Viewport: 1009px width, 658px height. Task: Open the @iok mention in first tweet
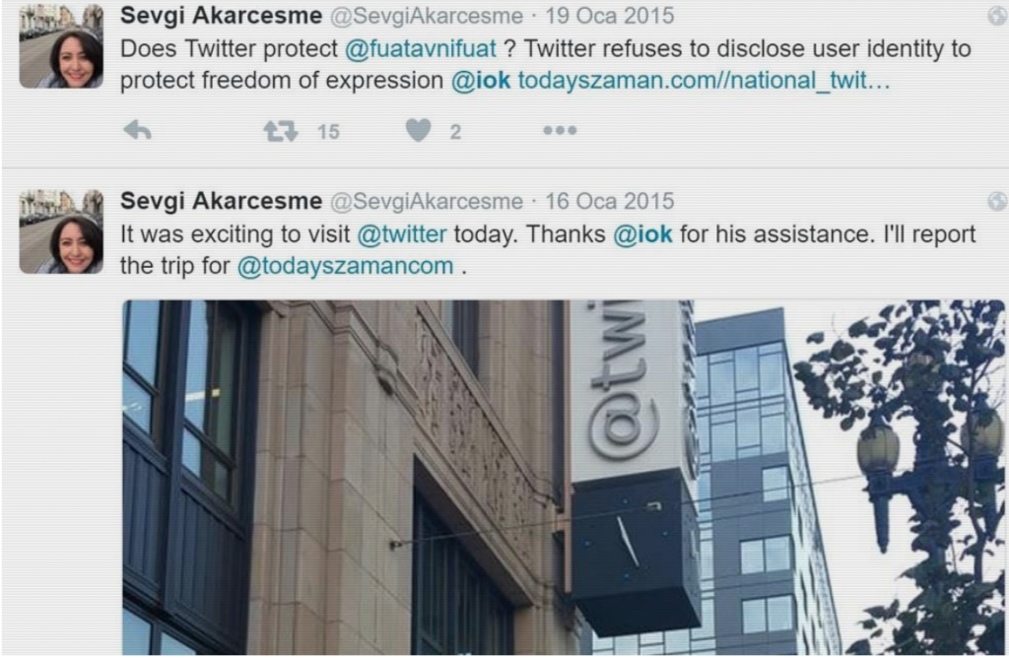pos(481,81)
